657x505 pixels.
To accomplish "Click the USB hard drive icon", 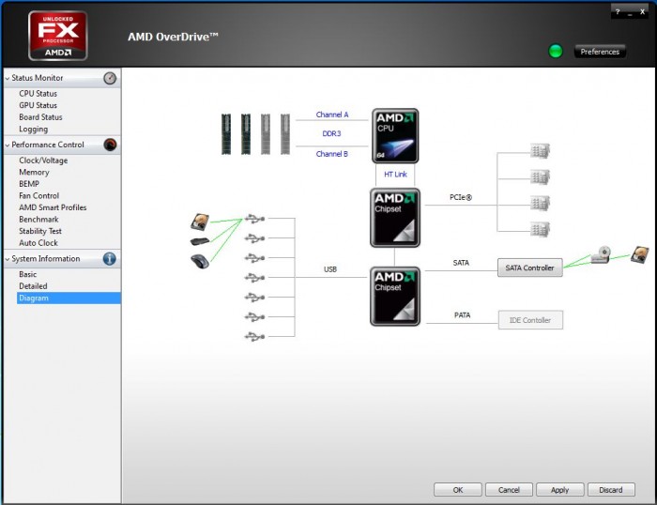I will (x=200, y=222).
